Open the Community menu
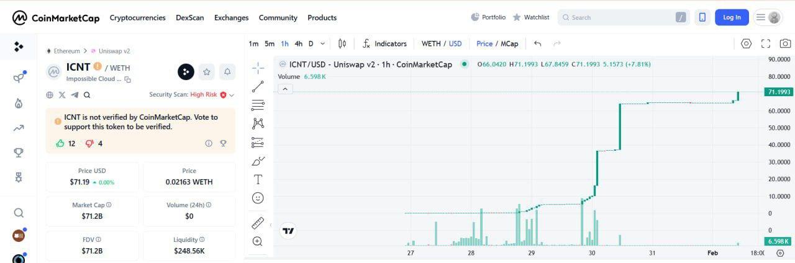 (278, 17)
